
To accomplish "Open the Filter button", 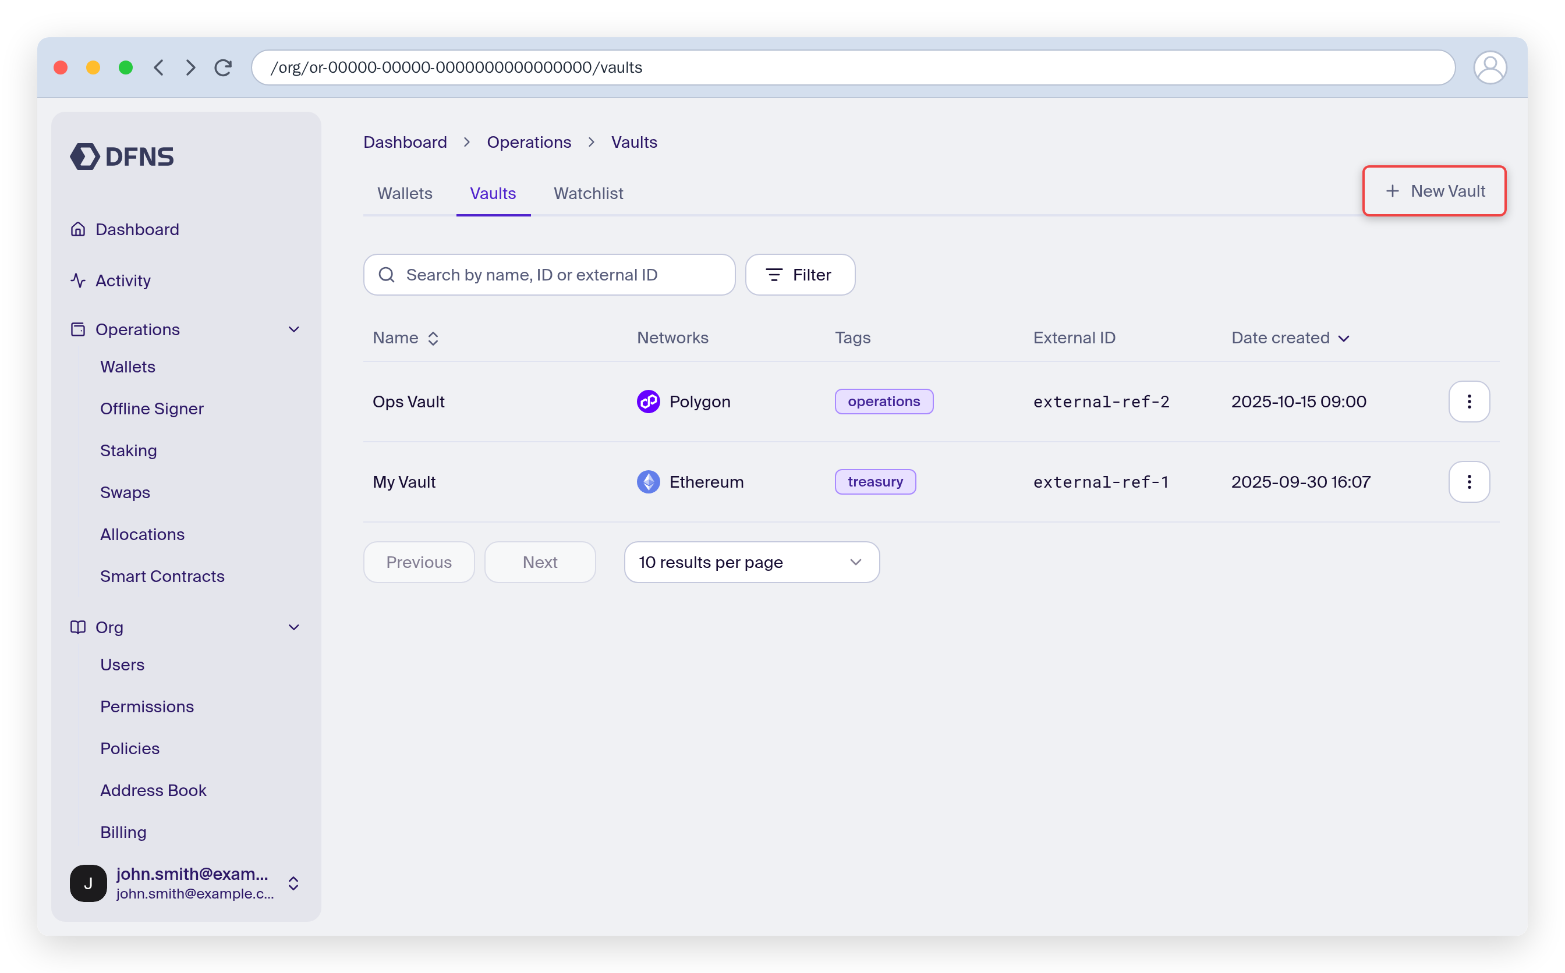I will (x=799, y=275).
